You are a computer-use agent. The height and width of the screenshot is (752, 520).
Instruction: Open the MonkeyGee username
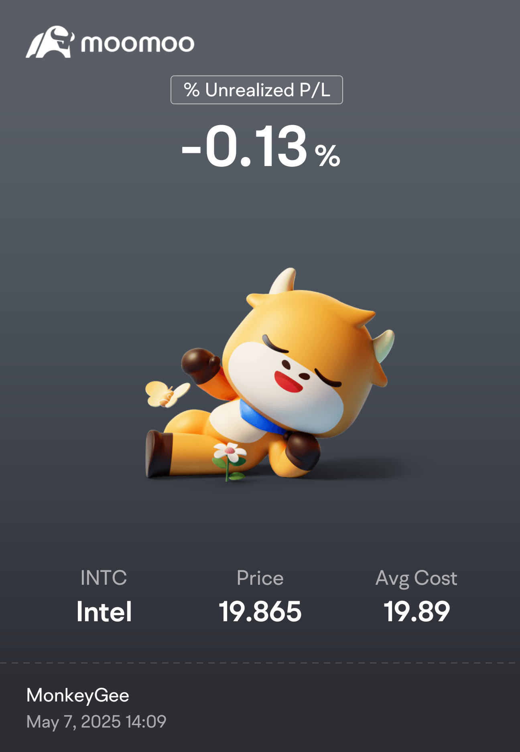tap(78, 696)
